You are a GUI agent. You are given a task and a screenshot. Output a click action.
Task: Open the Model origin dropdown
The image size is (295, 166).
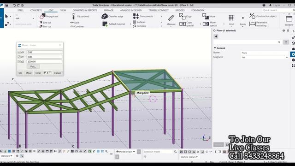pos(125,152)
